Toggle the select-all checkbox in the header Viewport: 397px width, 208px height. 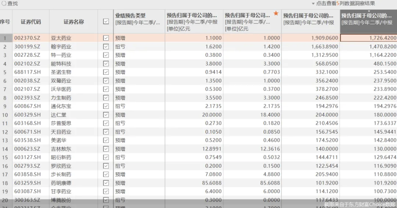pos(106,22)
